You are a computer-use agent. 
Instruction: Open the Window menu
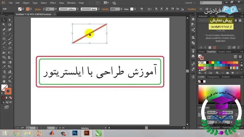pos(71,3)
